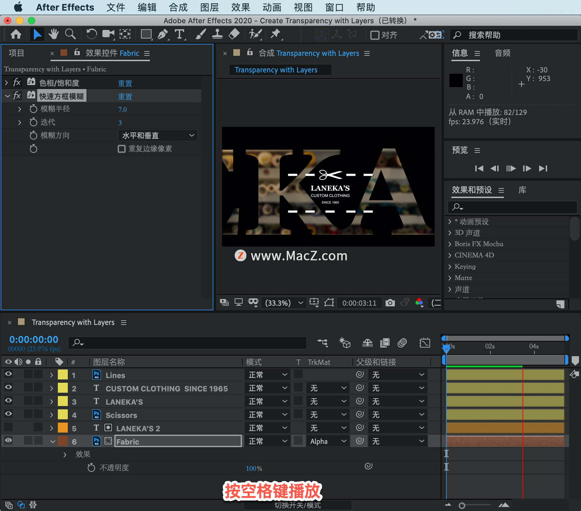Select the Puppet Pin tool
This screenshot has height=511, width=581.
pyautogui.click(x=276, y=34)
